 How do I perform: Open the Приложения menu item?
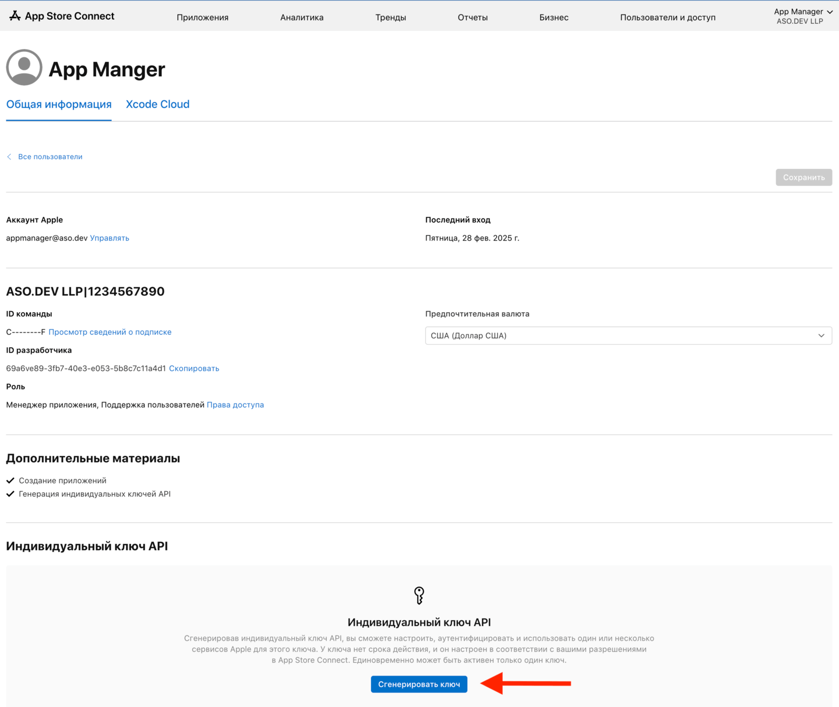(x=202, y=17)
